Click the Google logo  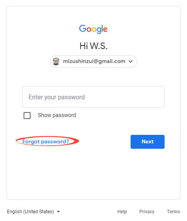point(93,29)
